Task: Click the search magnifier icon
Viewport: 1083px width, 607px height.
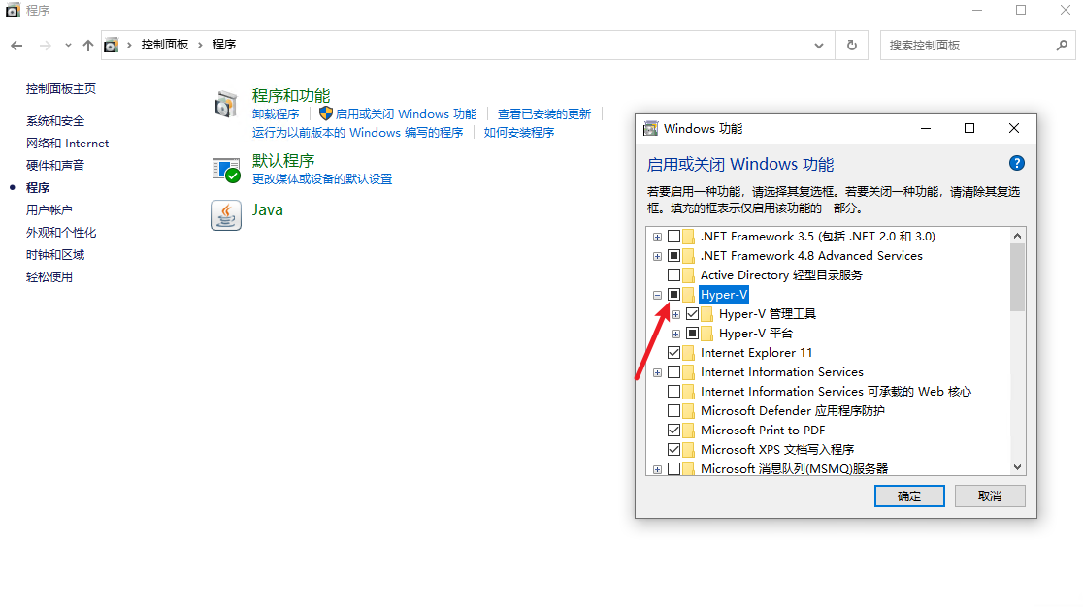Action: point(1062,46)
